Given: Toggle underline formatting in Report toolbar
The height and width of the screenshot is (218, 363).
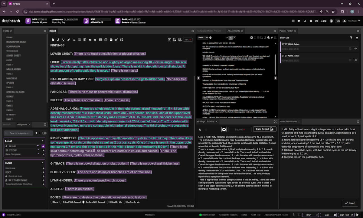Looking at the screenshot, I should [x=63, y=40].
